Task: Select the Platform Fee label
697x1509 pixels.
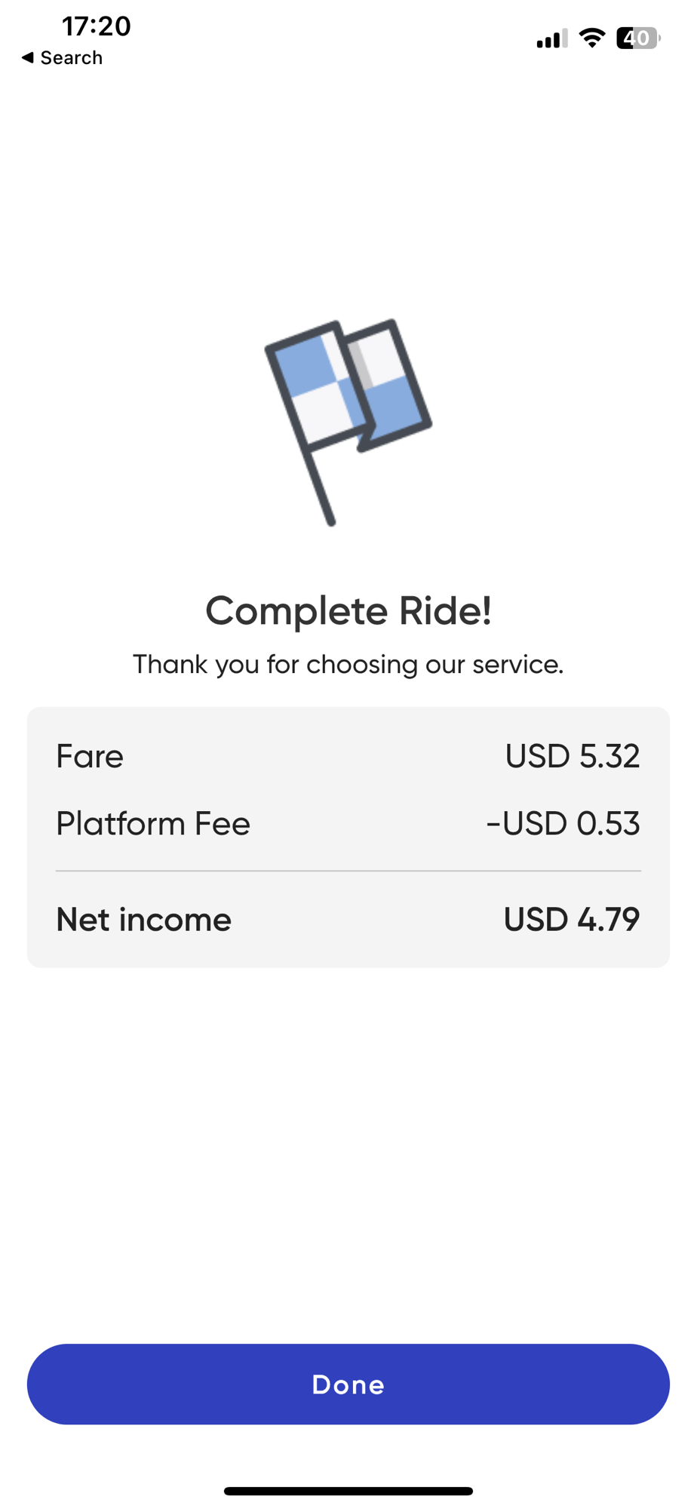Action: coord(153,823)
